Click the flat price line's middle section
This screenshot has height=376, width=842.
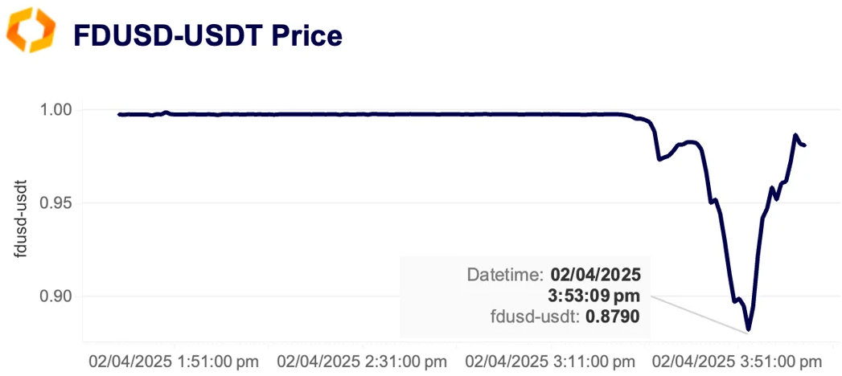376,114
